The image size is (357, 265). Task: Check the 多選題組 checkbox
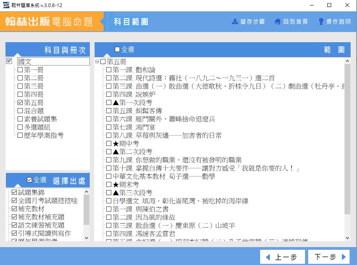coord(20,127)
